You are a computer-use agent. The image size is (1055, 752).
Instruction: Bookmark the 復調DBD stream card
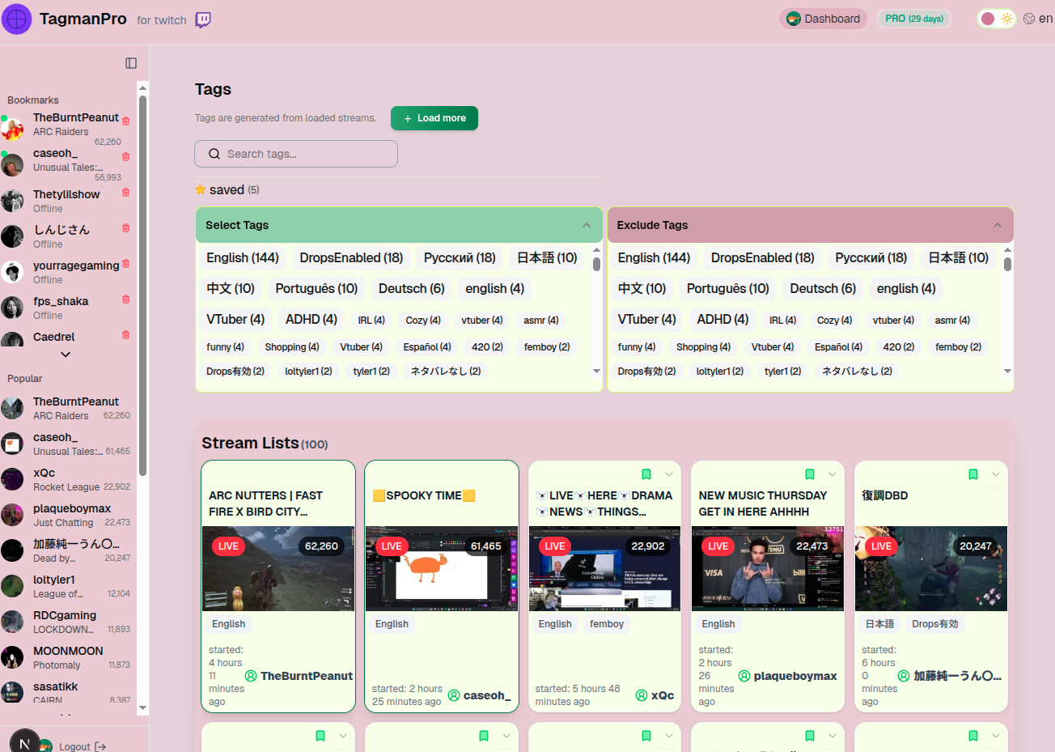click(x=973, y=474)
